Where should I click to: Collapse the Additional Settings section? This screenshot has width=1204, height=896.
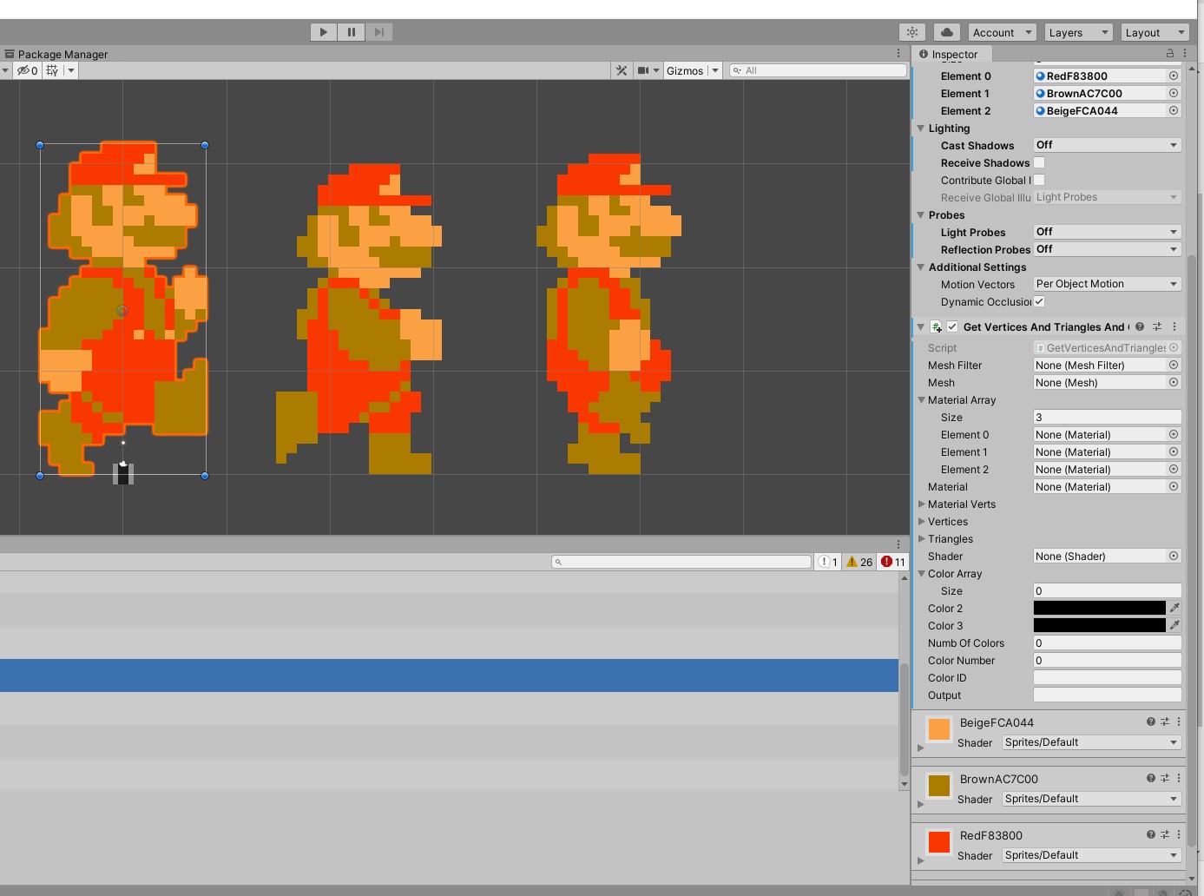[x=921, y=267]
